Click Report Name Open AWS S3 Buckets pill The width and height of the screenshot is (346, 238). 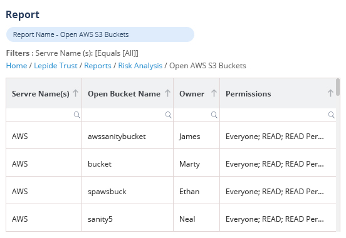click(x=100, y=34)
